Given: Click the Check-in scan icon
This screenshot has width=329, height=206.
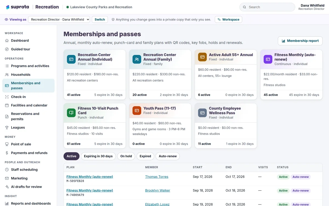Looking at the screenshot, I should click(x=7, y=97).
